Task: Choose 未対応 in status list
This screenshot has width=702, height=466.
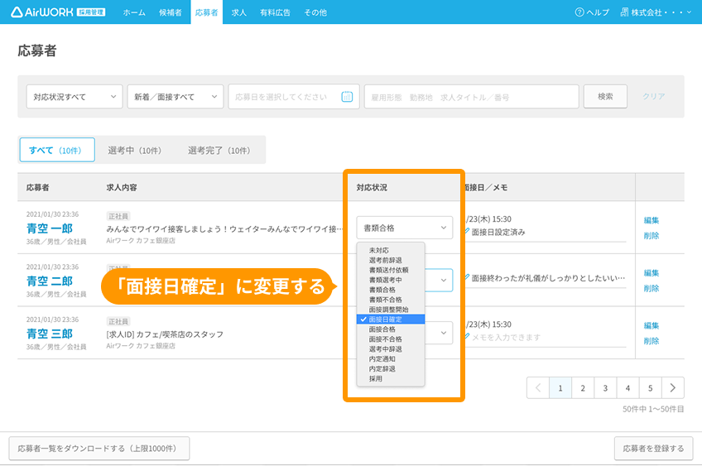Action: (391, 250)
